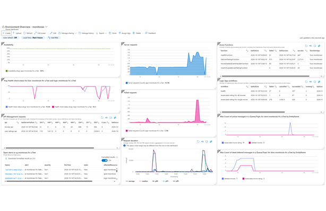Click the Azure Functions horizontal scrollbar
The width and height of the screenshot is (326, 211).
[x=265, y=76]
